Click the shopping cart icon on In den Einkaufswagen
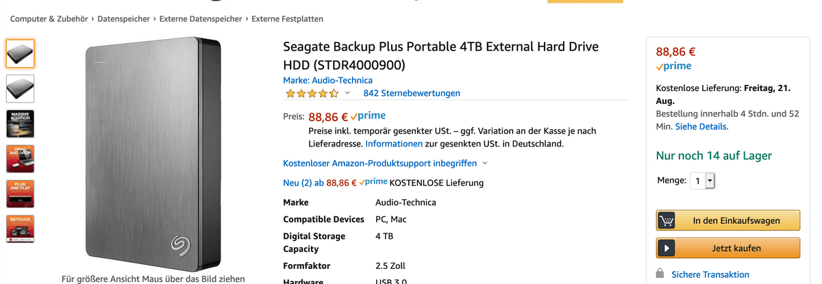Screen dimensions: 822x284 click(x=667, y=220)
